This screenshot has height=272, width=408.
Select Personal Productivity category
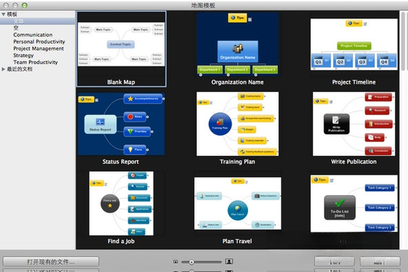tap(39, 42)
